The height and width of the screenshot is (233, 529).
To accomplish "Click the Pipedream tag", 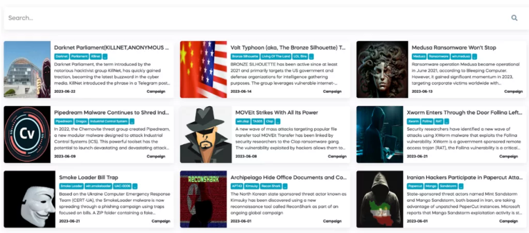I will click(64, 121).
